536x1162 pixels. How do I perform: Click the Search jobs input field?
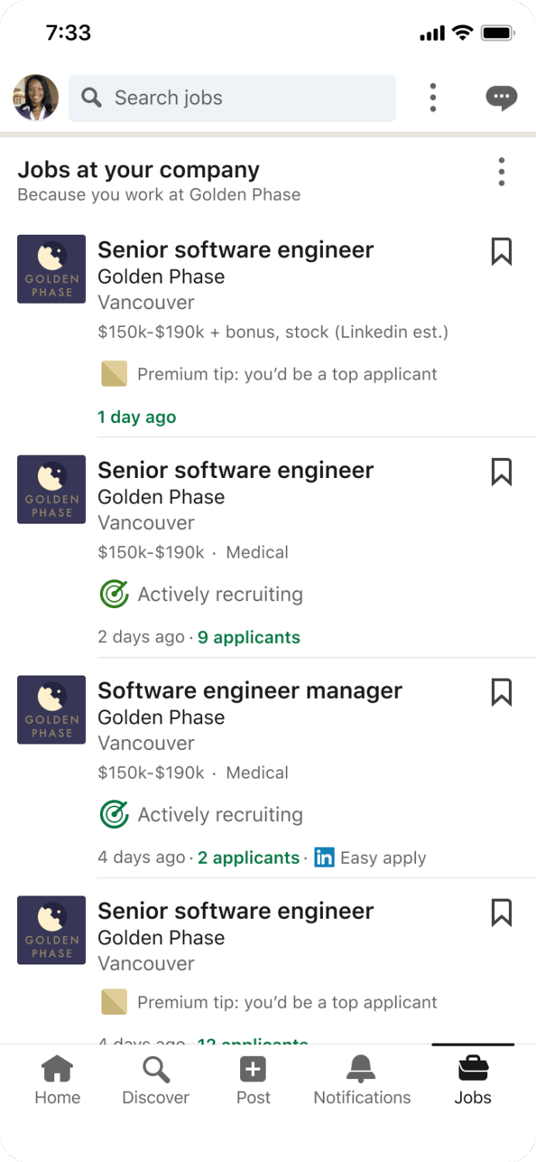(x=232, y=98)
